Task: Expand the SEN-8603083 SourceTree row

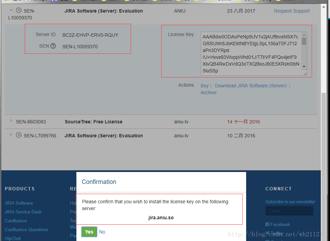Action: (x=11, y=121)
